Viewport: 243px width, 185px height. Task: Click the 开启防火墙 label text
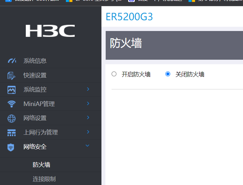pyautogui.click(x=136, y=74)
